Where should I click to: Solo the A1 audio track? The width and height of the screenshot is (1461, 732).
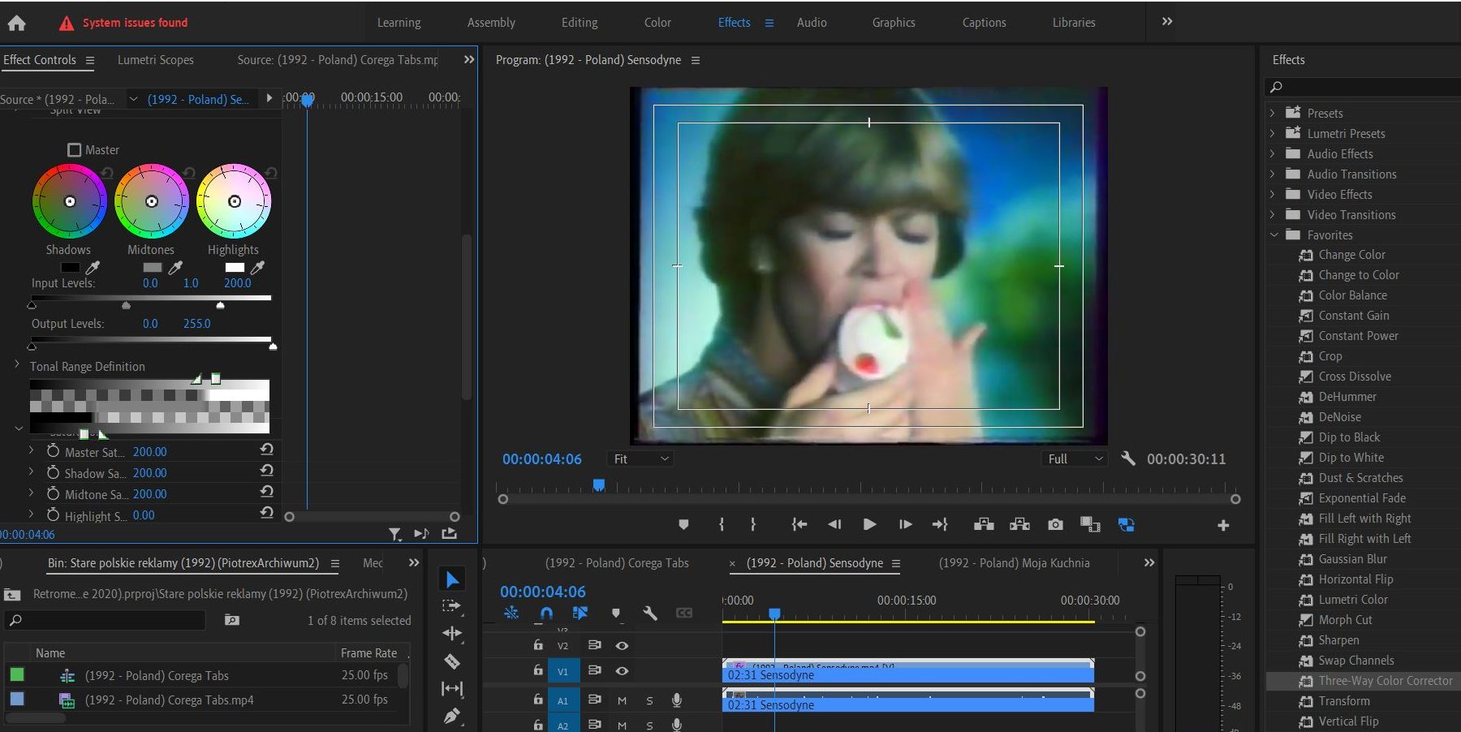coord(649,700)
